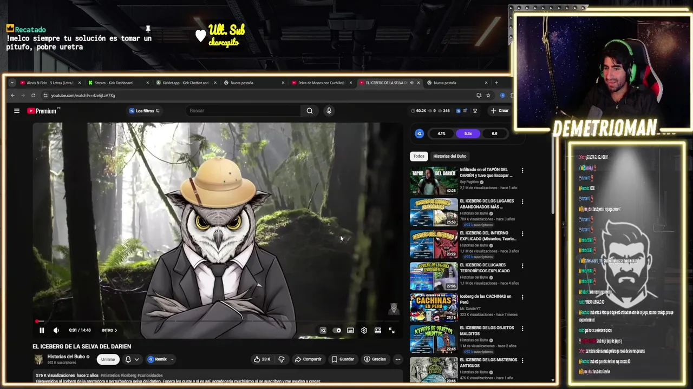Toggle subtitles in the player
Screen dimensions: 693x389
350,330
